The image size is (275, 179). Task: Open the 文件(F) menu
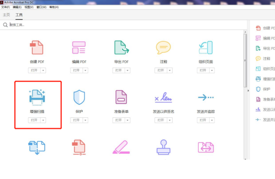6,7
